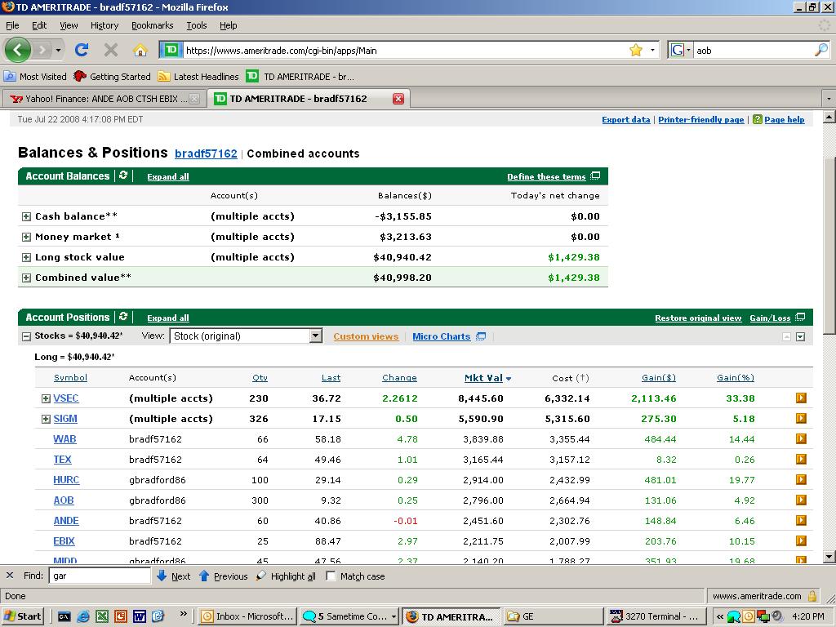The image size is (836, 627).
Task: Open the Custom views link
Action: click(366, 336)
